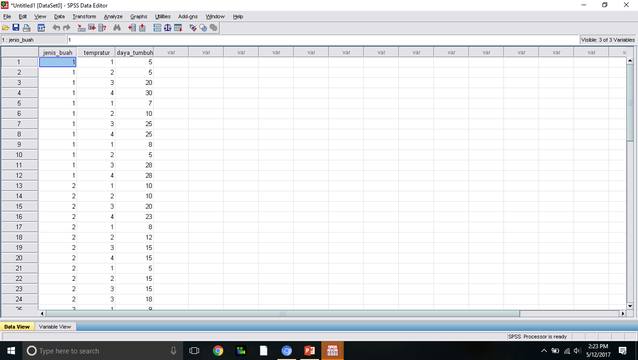Click the 'Visible: 3 of 3 Variables' label

pos(608,40)
